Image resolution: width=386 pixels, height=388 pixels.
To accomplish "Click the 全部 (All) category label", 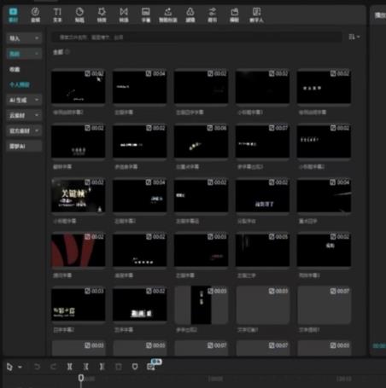I will 58,52.
